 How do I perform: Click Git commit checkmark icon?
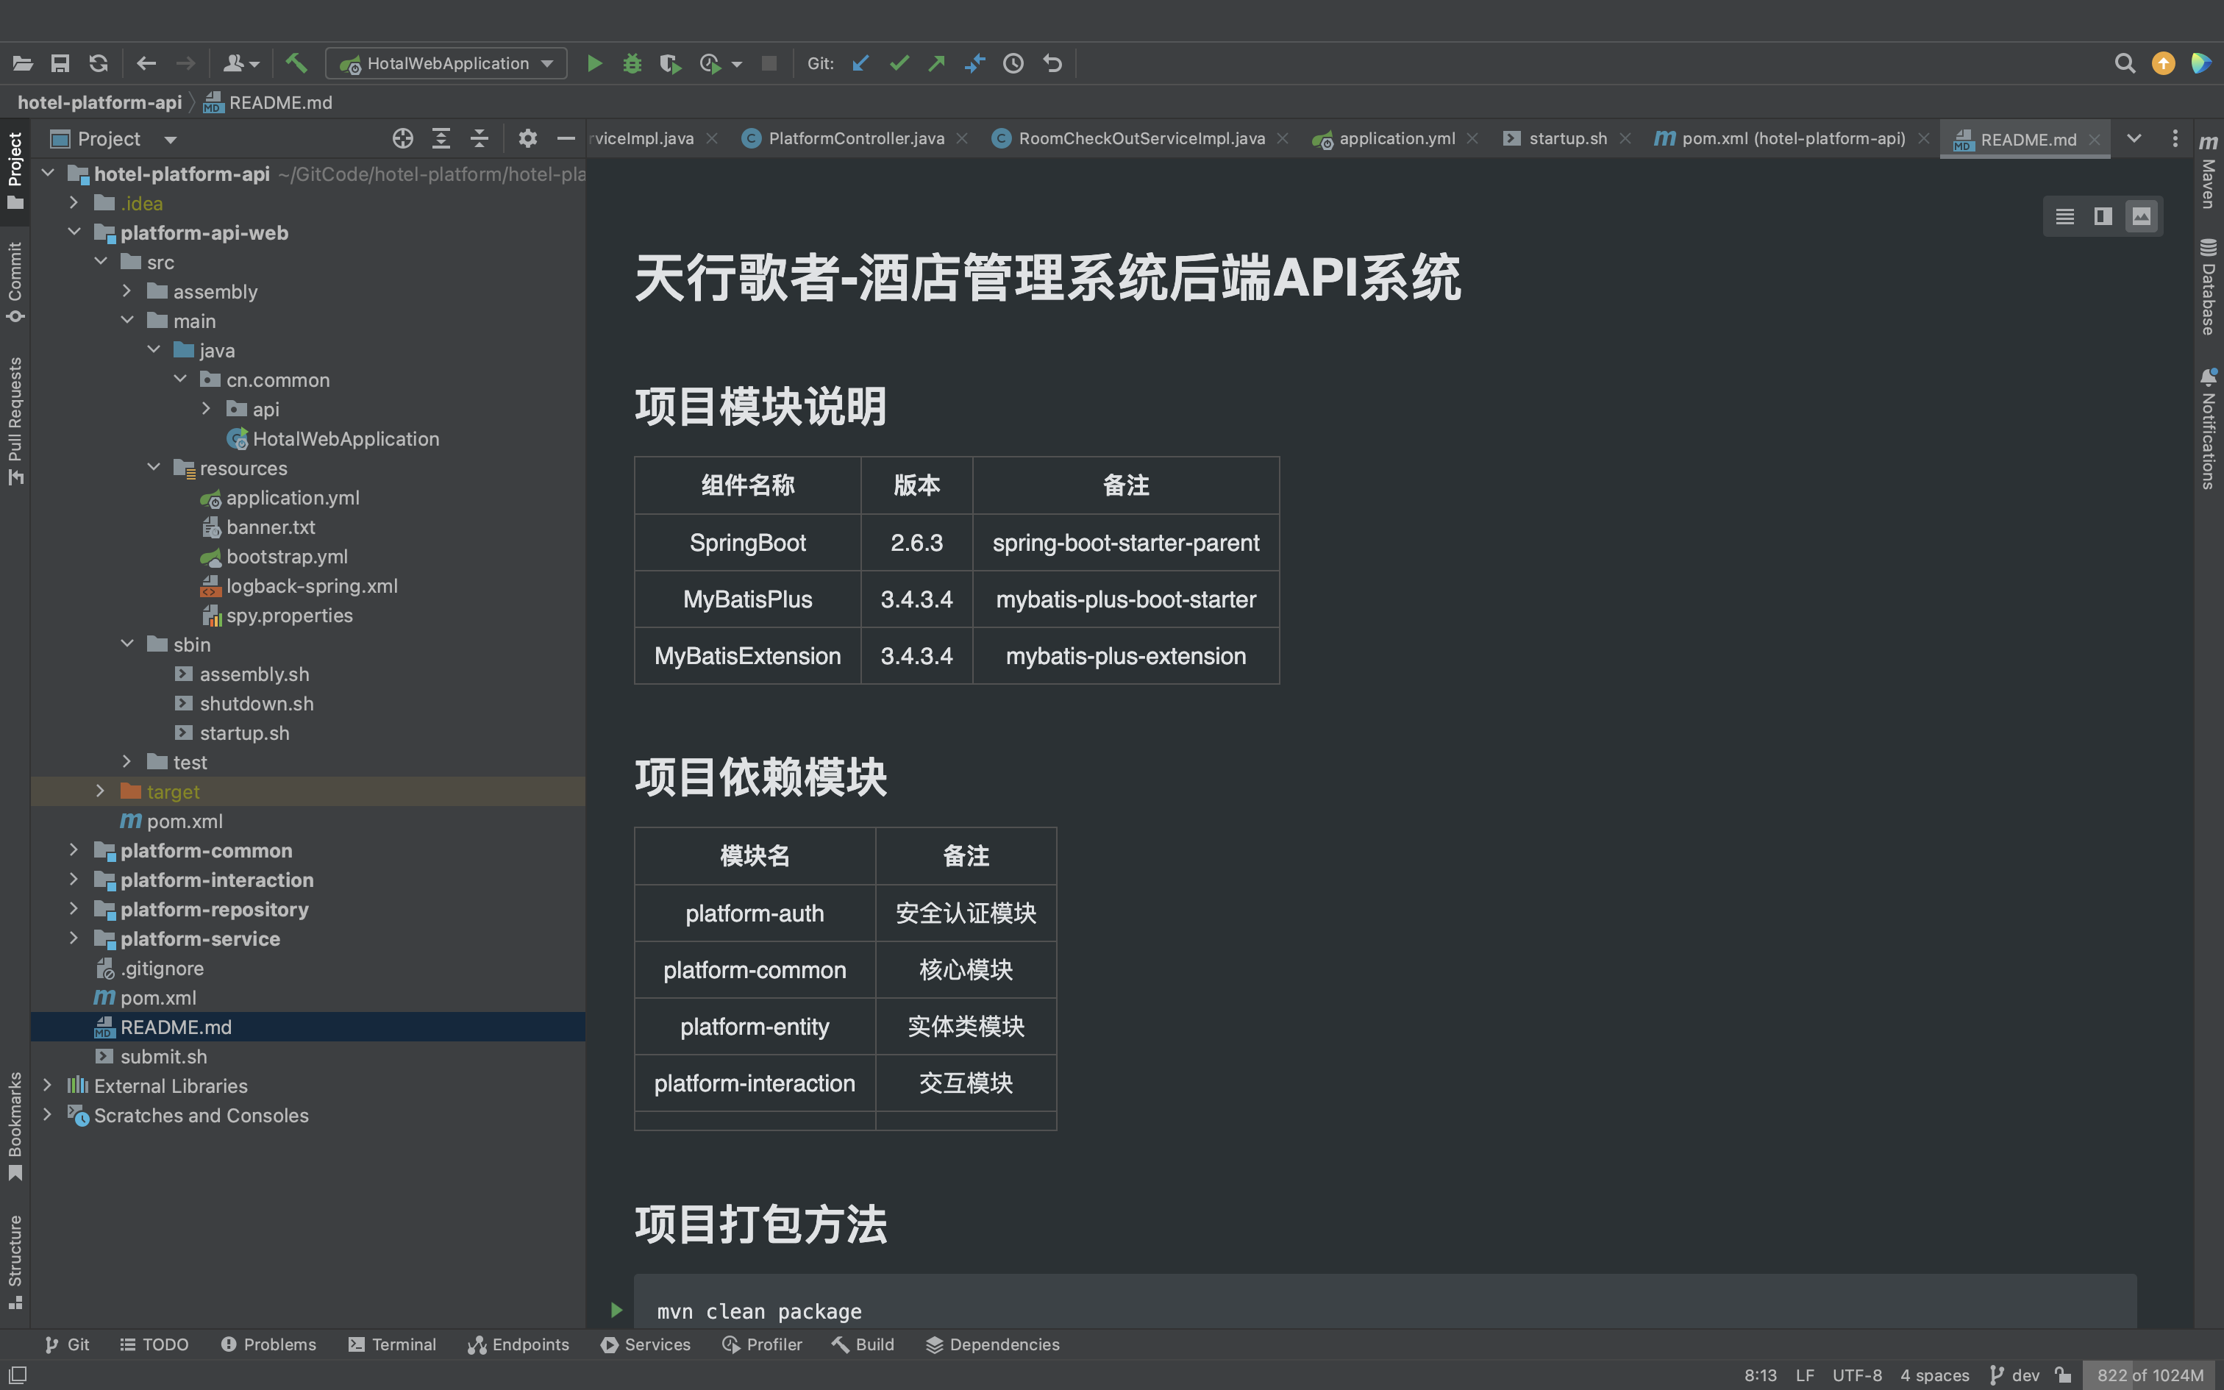(899, 63)
